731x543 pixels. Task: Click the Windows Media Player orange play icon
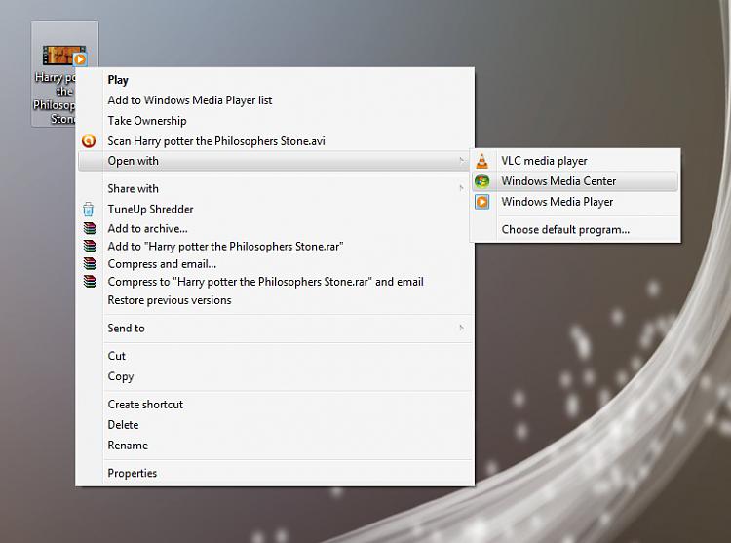tap(482, 202)
